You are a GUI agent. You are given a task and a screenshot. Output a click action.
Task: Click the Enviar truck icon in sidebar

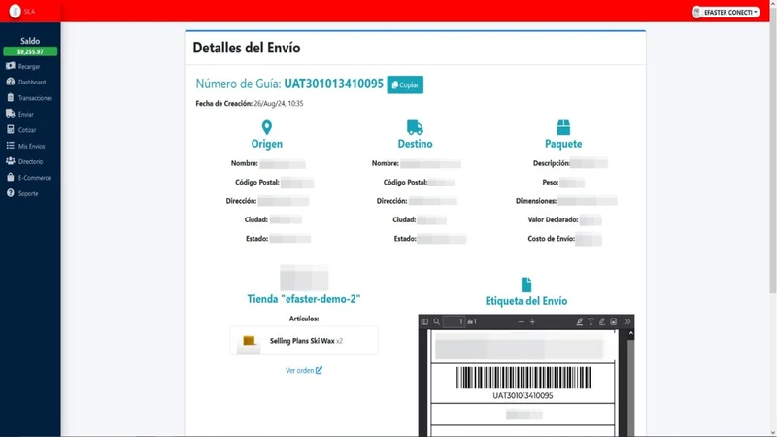click(x=11, y=114)
